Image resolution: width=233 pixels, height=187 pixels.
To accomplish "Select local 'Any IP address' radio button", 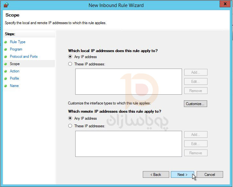I will [70, 57].
